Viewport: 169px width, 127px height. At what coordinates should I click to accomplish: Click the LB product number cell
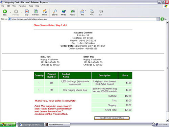coord(51,83)
